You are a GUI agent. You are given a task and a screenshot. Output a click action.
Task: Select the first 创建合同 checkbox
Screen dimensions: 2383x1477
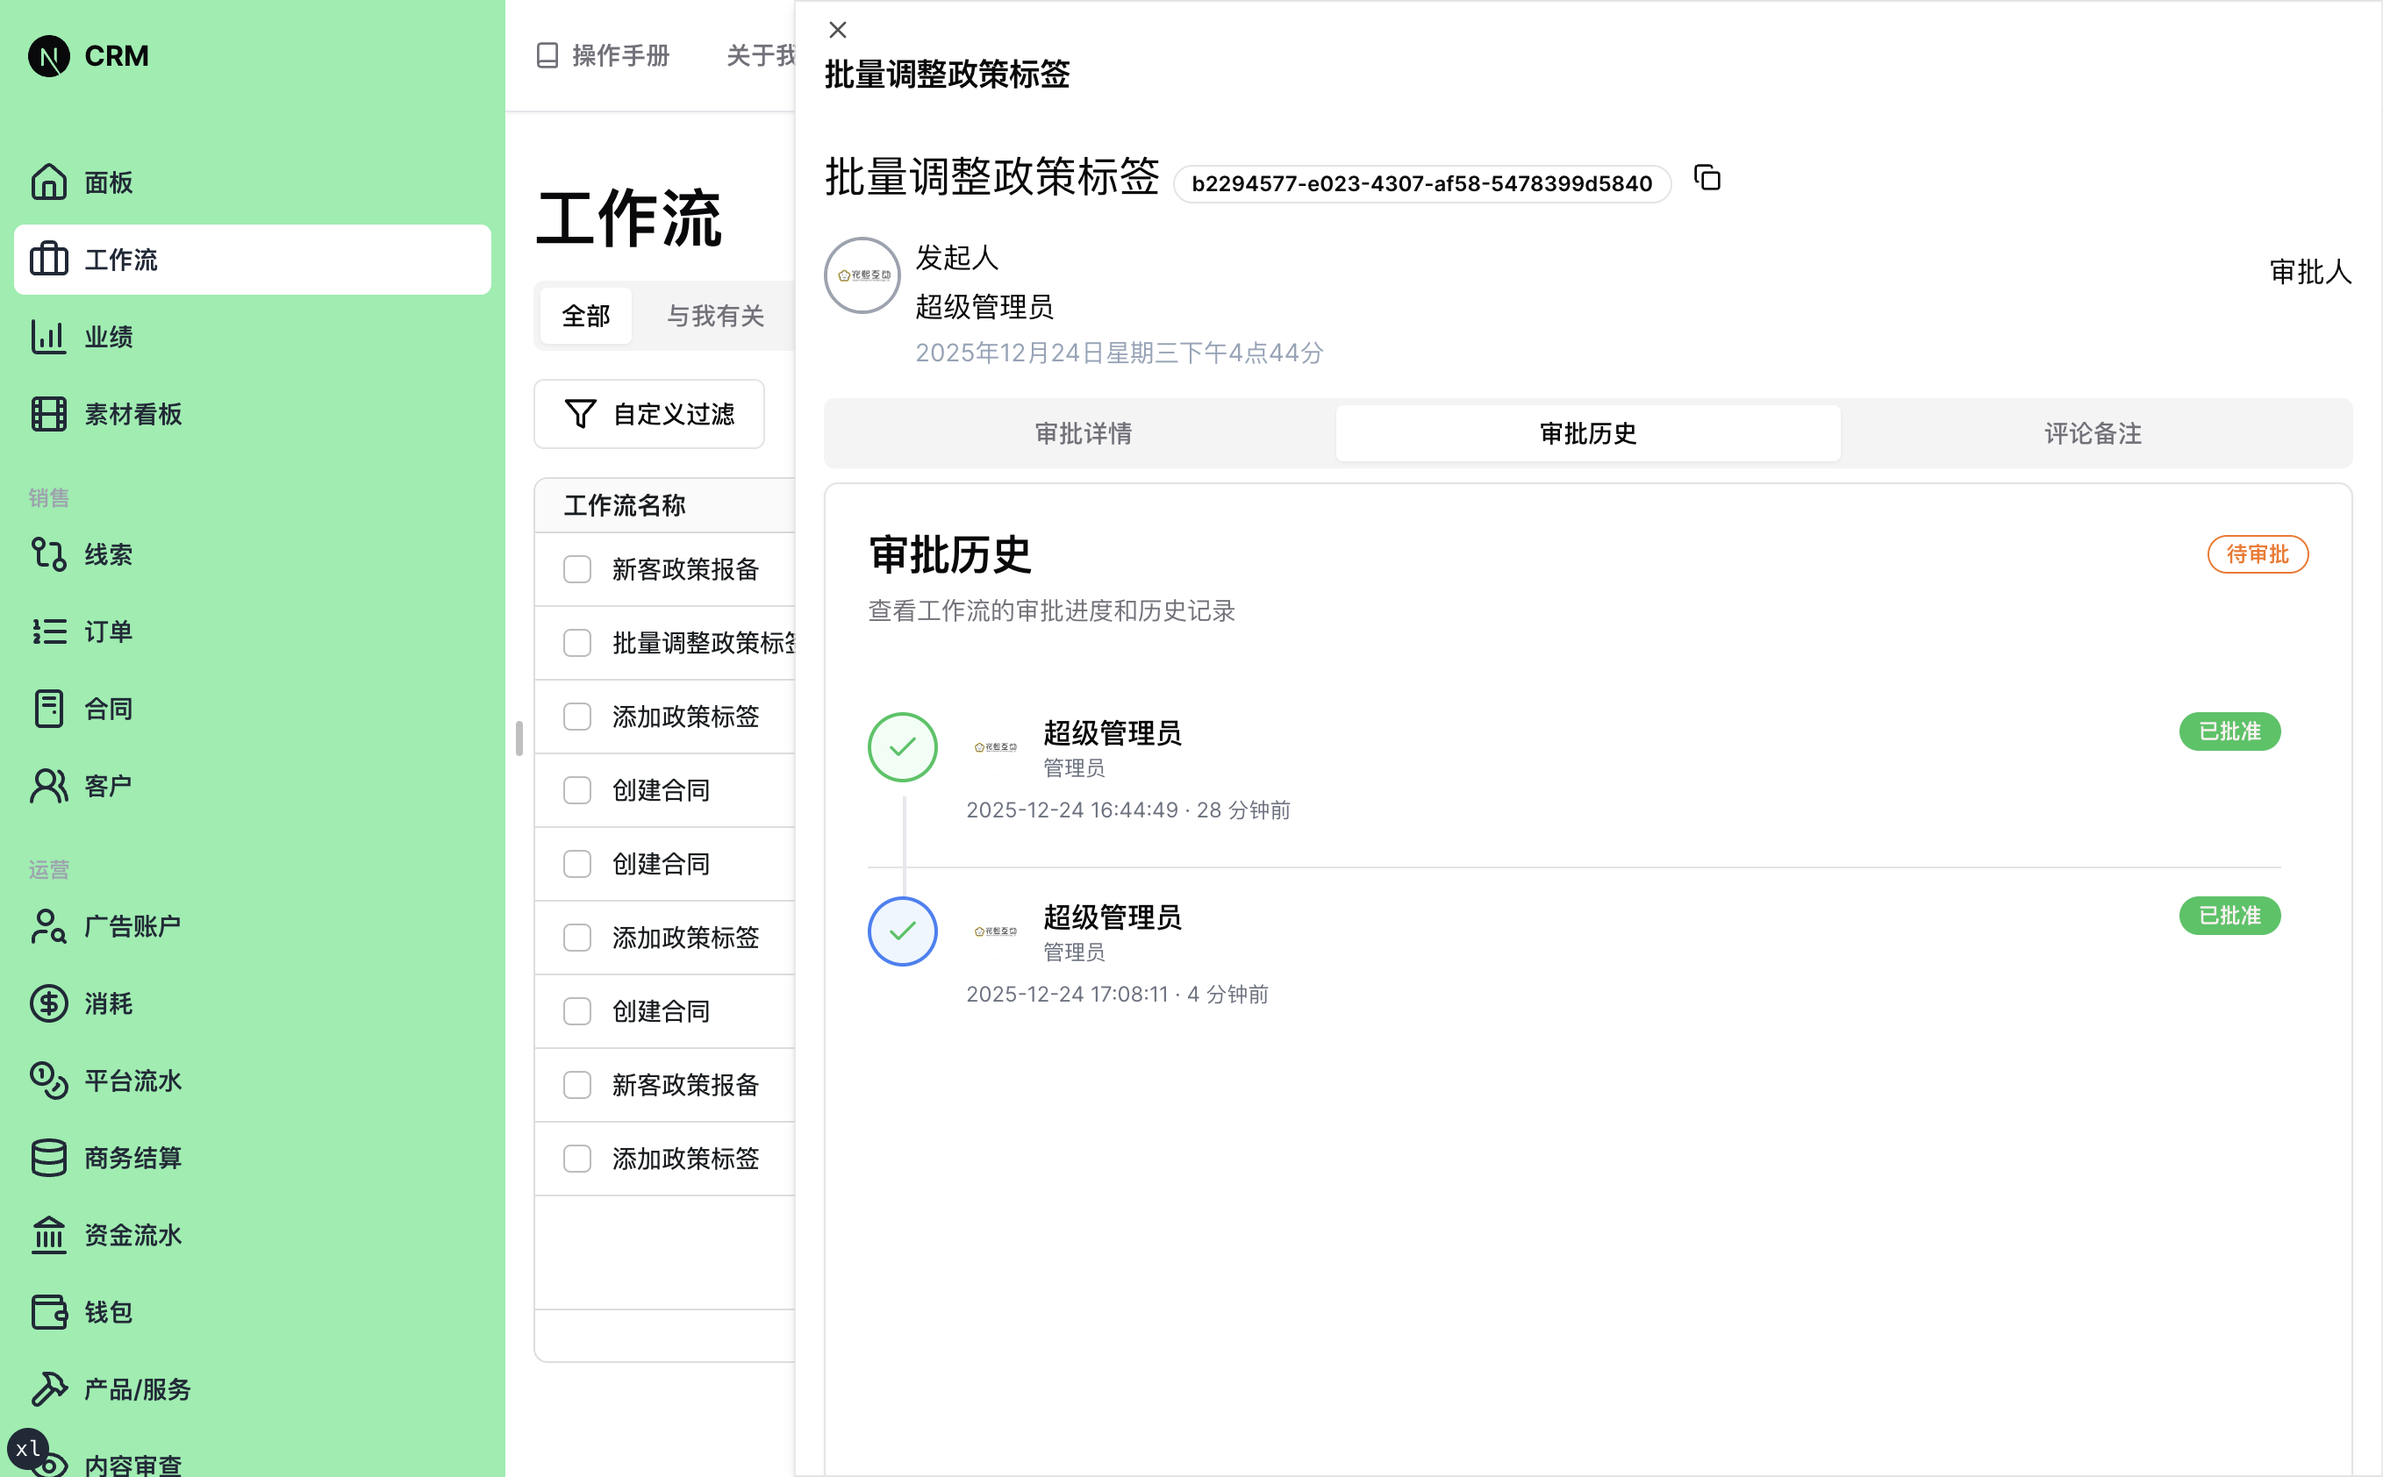[x=577, y=790]
